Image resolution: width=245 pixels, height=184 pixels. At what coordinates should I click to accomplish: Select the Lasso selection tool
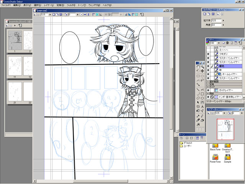tap(203, 80)
